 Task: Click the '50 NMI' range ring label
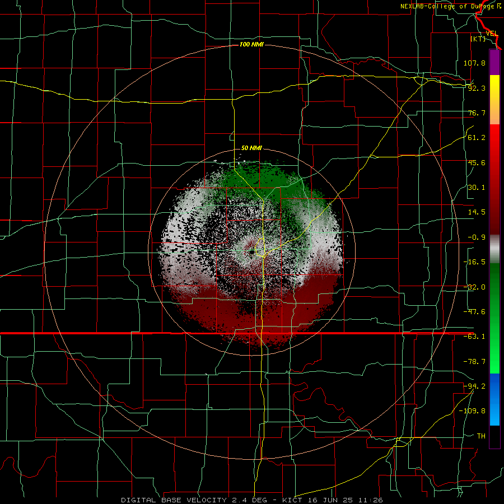coord(251,148)
